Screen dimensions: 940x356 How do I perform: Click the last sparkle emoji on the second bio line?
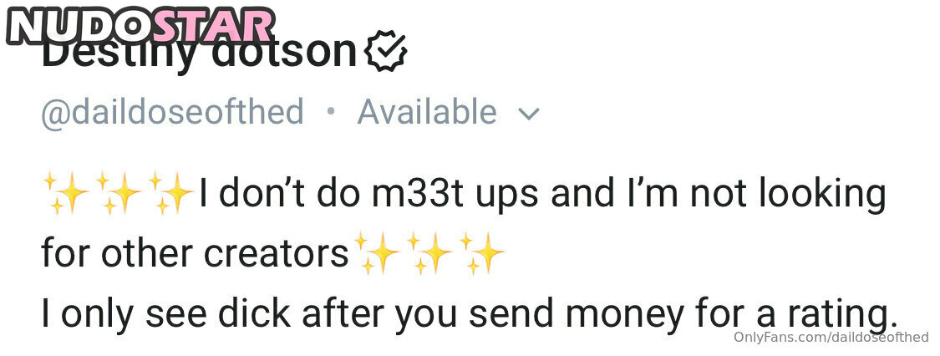[x=482, y=254]
